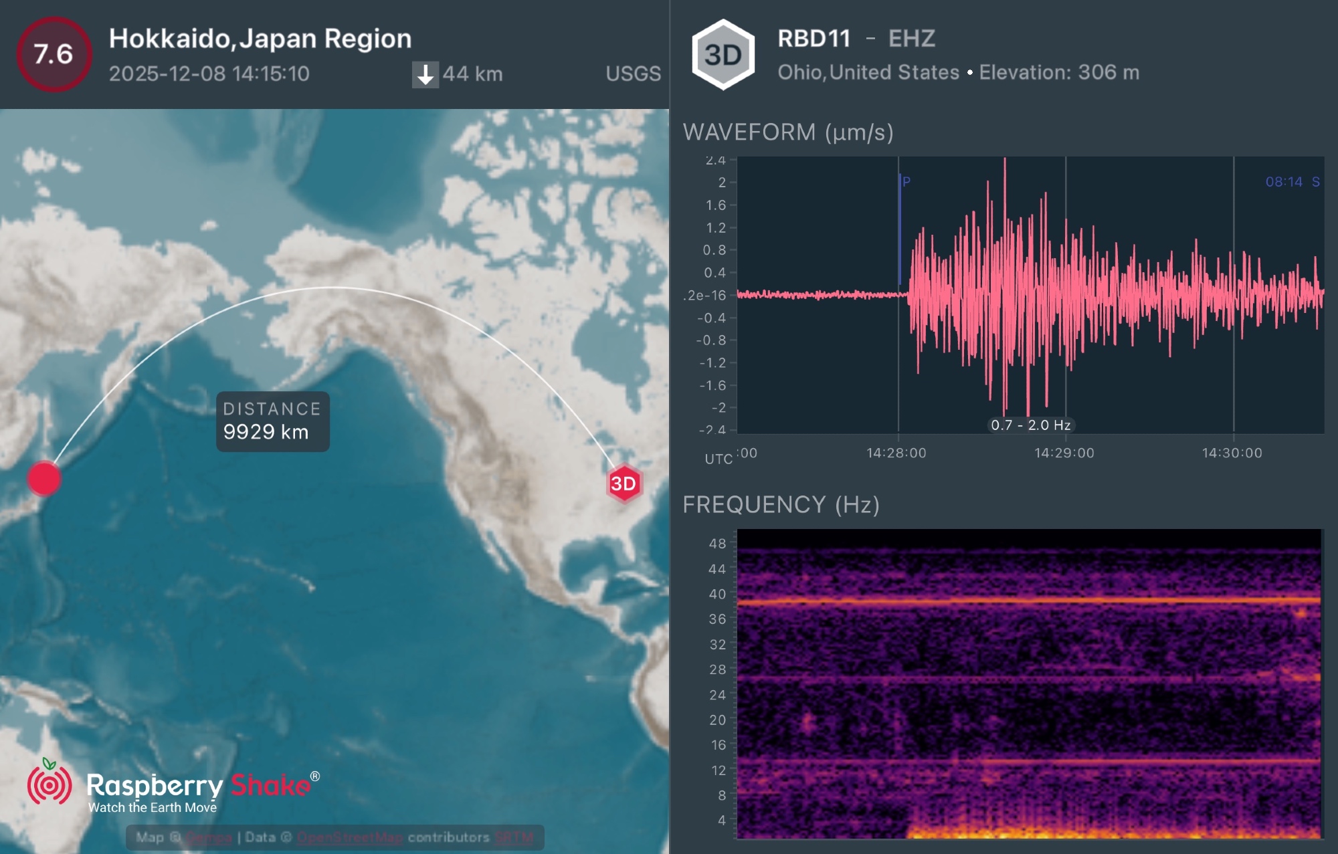Click the Raspberry Shake logo icon

[x=50, y=784]
